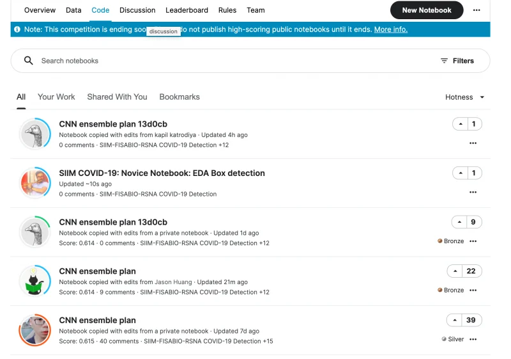The height and width of the screenshot is (359, 511).
Task: Click the vote count 1 on the Novice Notebook
Action: tap(474, 173)
